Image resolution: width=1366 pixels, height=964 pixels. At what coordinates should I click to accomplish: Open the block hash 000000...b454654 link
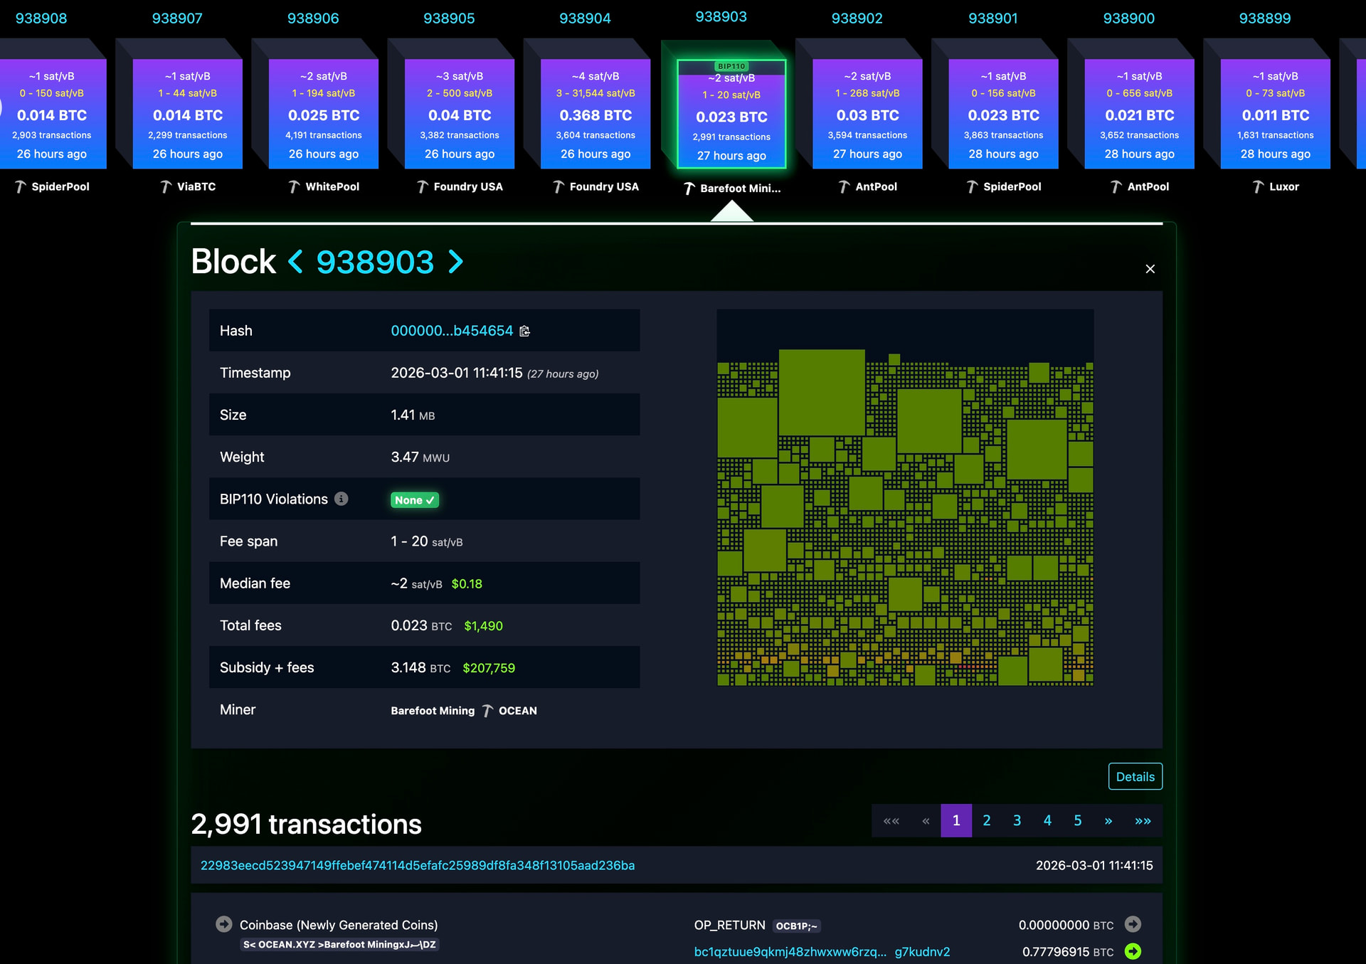click(x=452, y=331)
